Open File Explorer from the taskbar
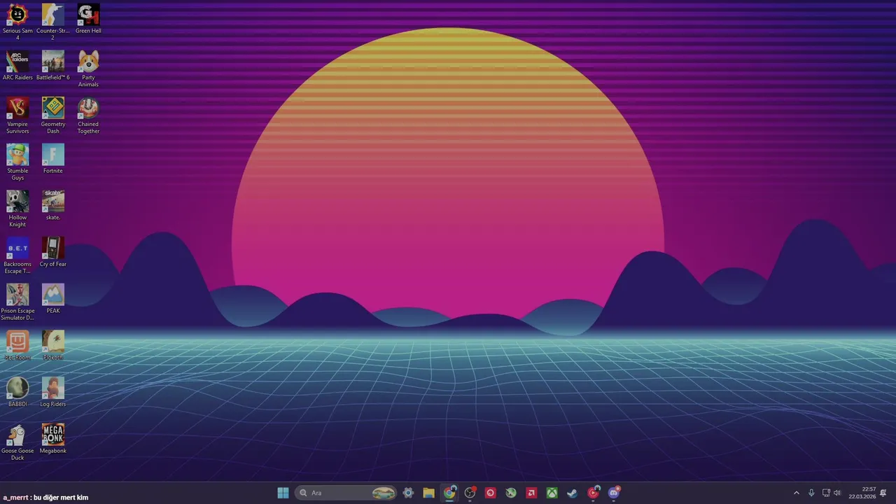The image size is (896, 504). (428, 493)
